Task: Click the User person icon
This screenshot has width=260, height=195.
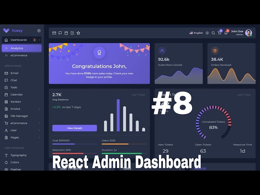Action: point(6,130)
